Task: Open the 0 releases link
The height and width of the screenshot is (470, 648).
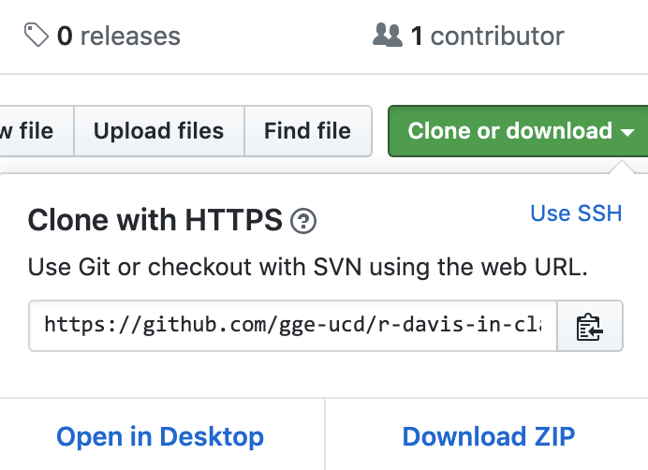Action: pos(102,36)
